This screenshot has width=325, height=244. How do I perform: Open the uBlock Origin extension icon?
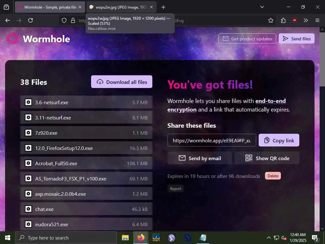(x=295, y=20)
